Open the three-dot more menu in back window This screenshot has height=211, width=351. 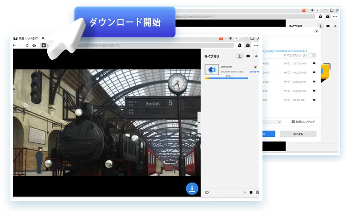click(335, 16)
